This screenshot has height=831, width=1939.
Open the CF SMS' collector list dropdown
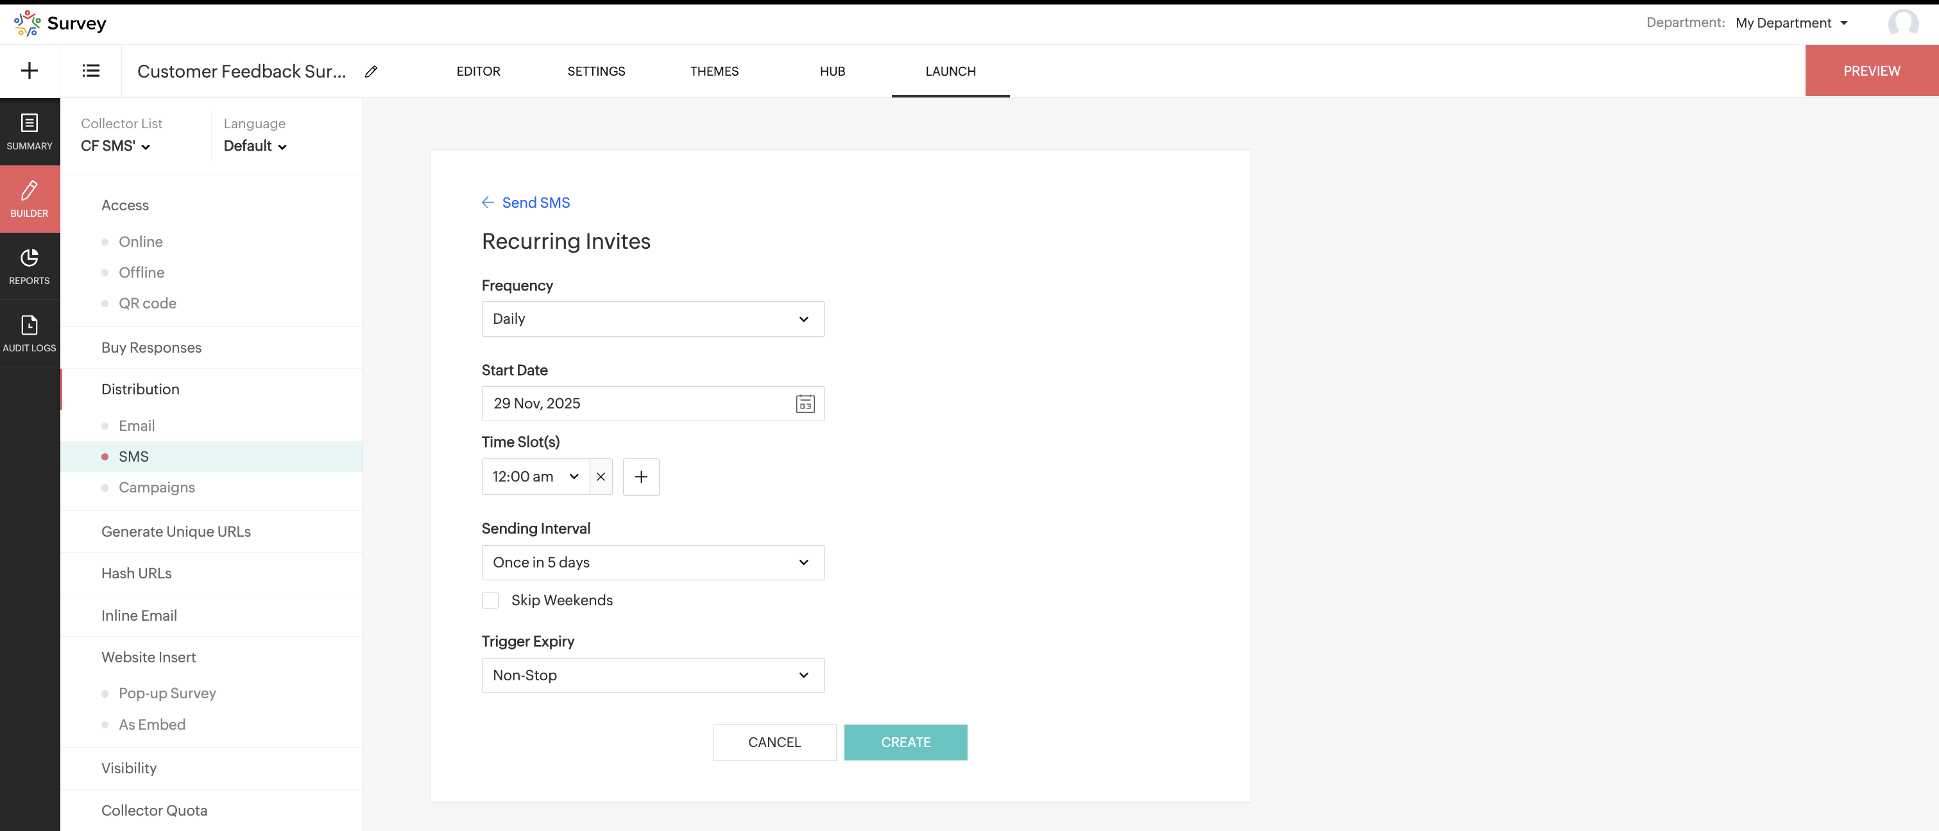click(115, 146)
